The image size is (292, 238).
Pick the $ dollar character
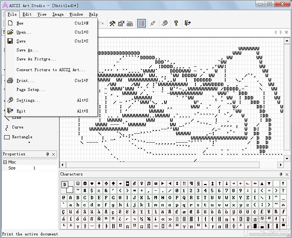[x=92, y=191]
